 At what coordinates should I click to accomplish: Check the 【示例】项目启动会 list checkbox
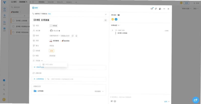tap(13, 32)
